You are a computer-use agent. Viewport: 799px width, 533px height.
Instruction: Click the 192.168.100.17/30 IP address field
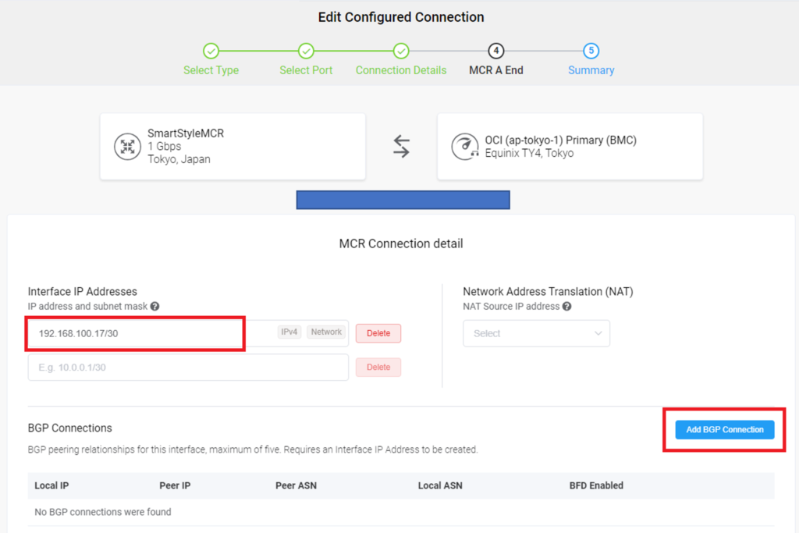(x=188, y=333)
